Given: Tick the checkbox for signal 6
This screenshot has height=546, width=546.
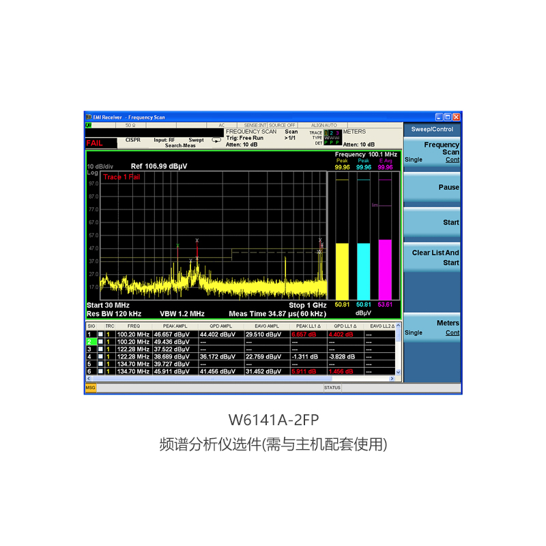Looking at the screenshot, I should tap(100, 371).
